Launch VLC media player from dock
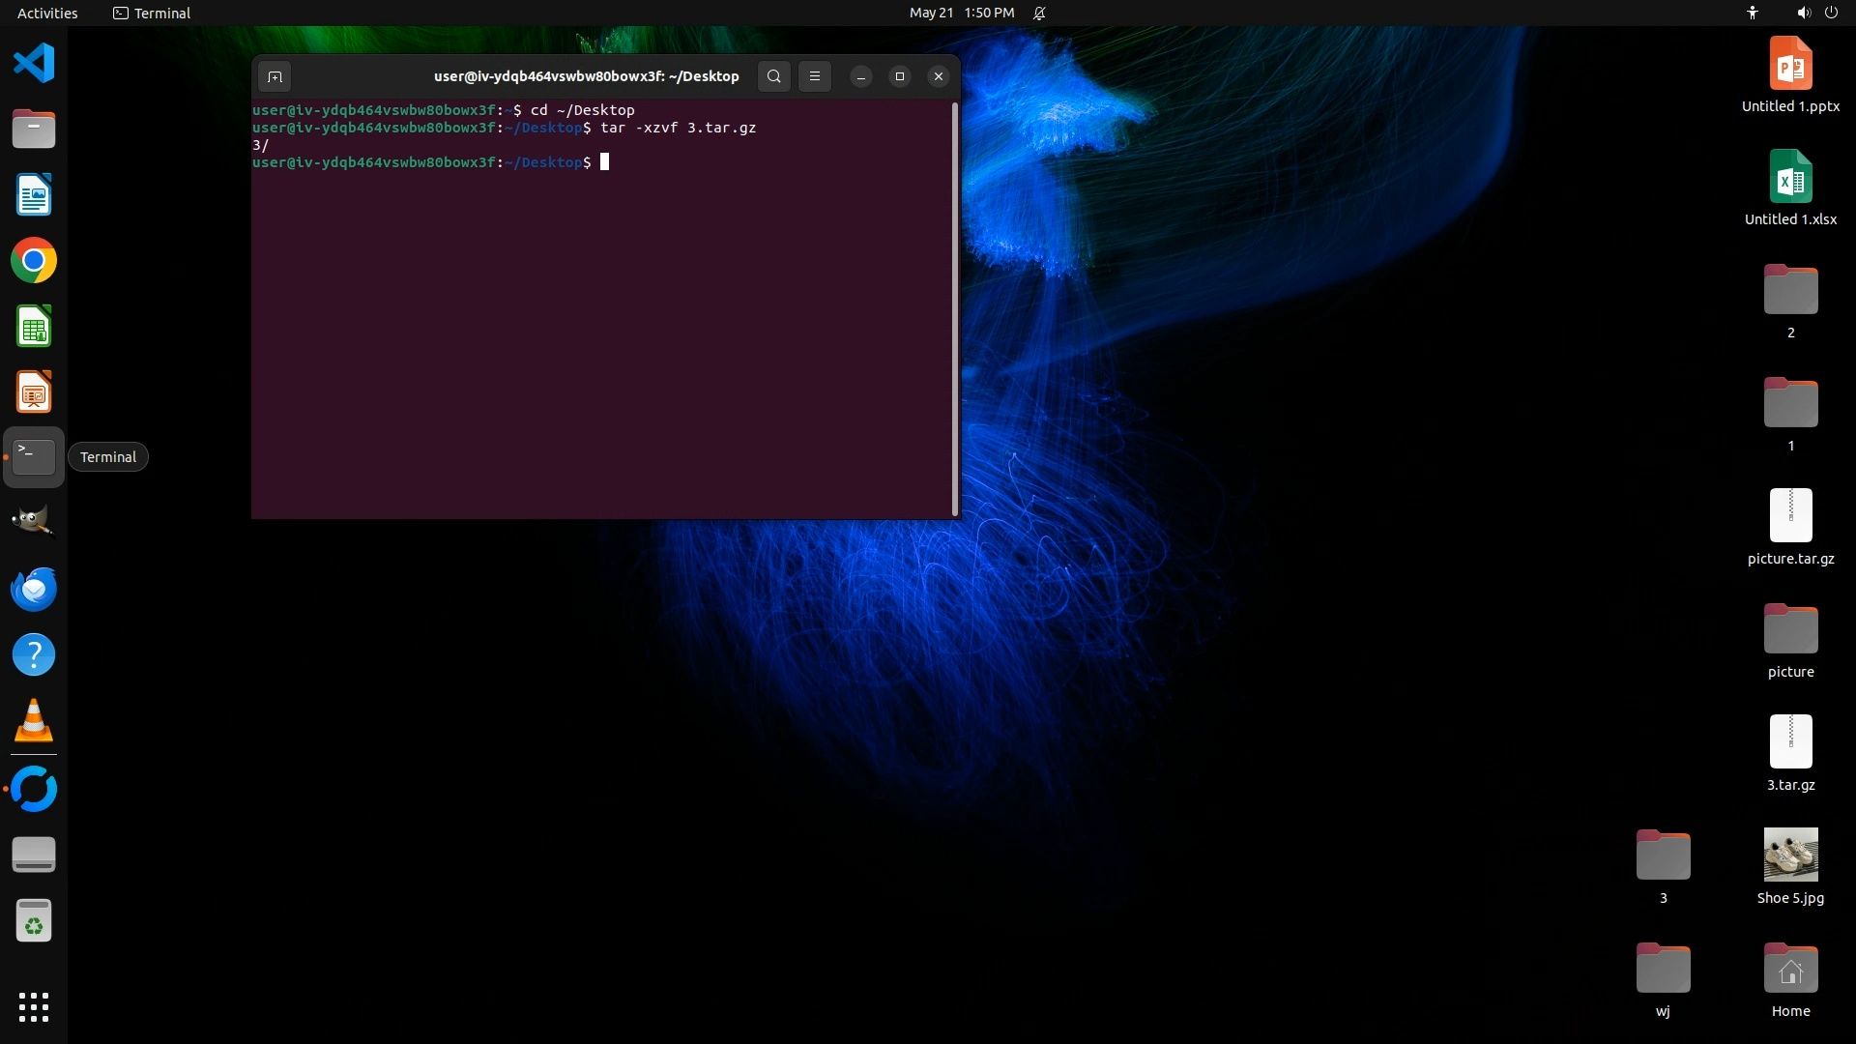This screenshot has height=1044, width=1856. pyautogui.click(x=34, y=721)
